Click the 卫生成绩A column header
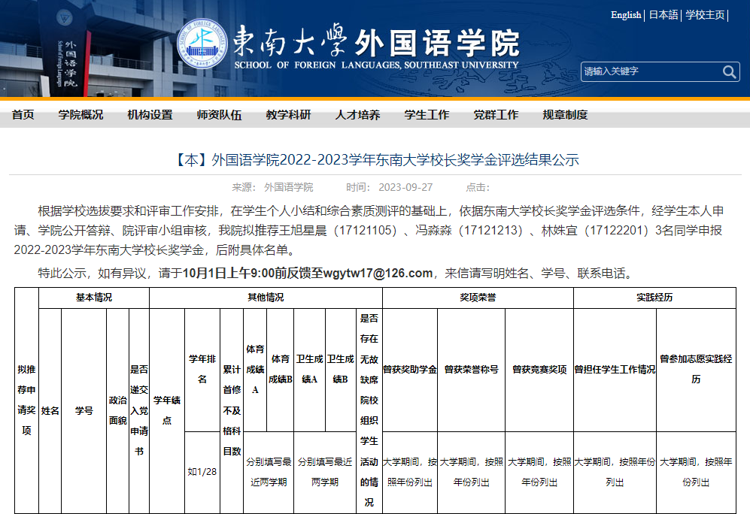This screenshot has height=514, width=750. point(309,369)
